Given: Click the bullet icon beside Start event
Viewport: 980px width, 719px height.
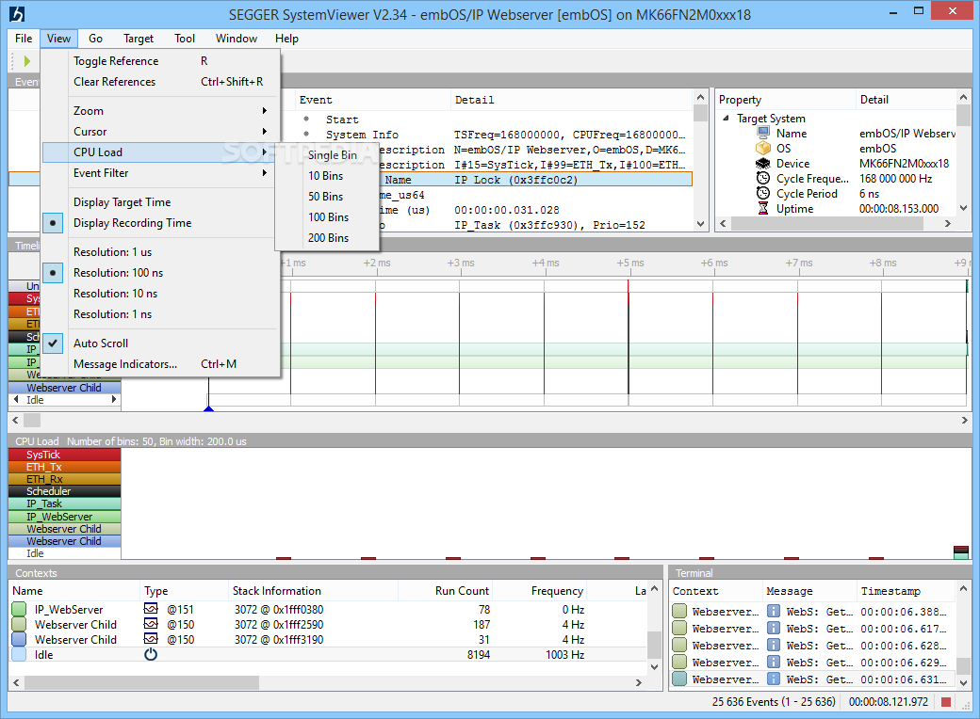Looking at the screenshot, I should [306, 119].
